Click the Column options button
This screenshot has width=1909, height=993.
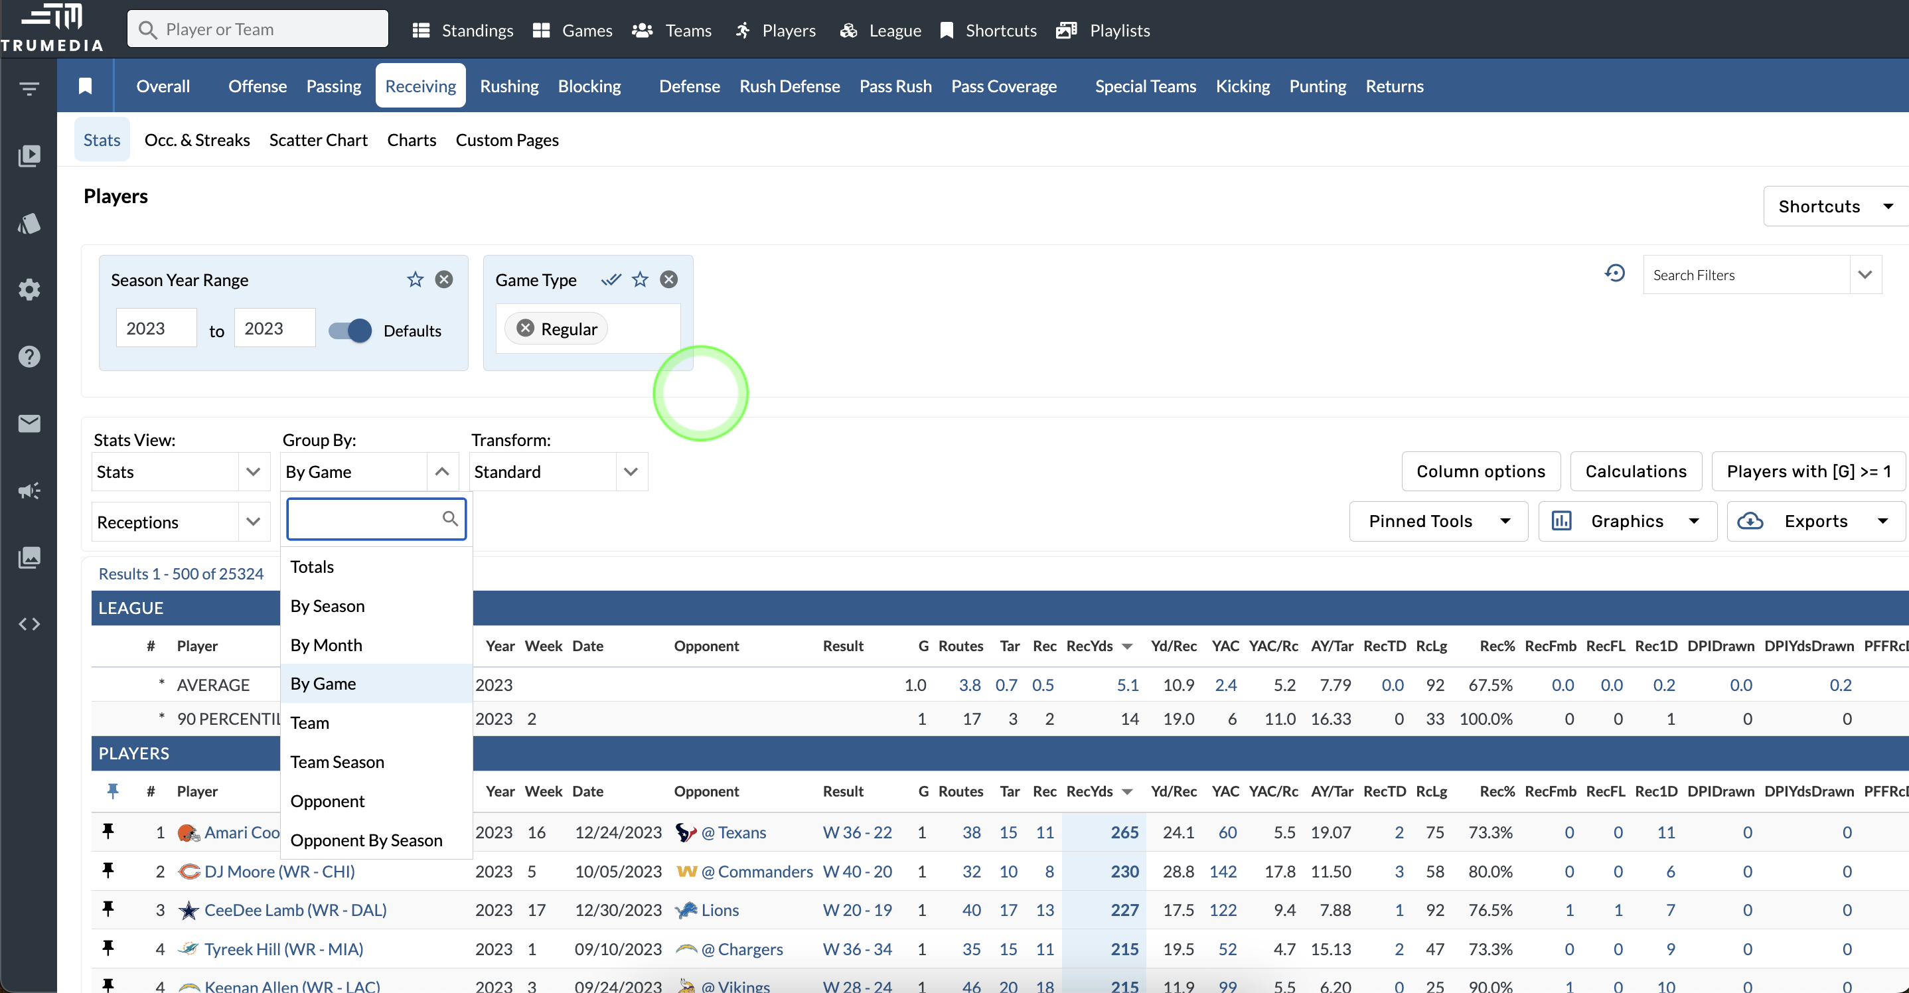coord(1480,471)
